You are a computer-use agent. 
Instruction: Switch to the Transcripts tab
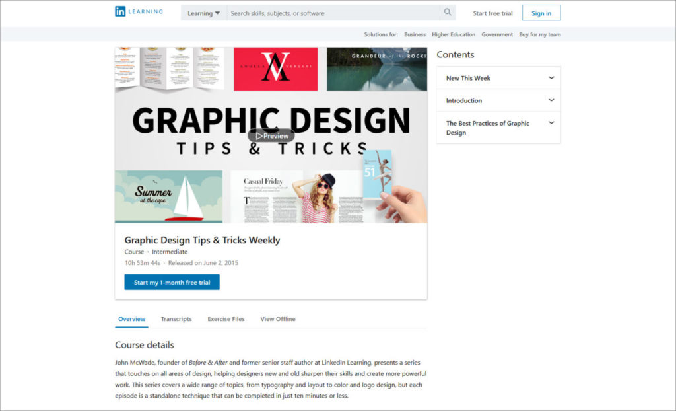(176, 319)
